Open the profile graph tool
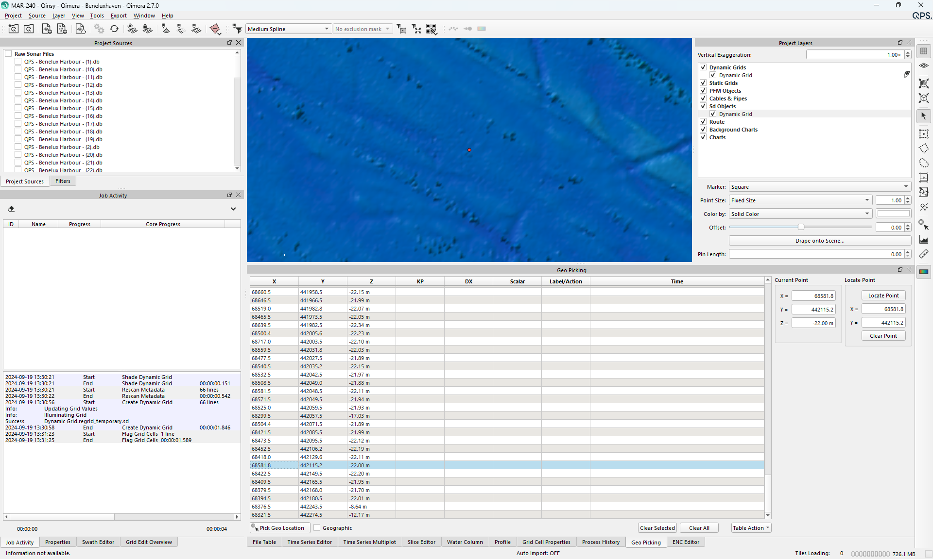Image resolution: width=933 pixels, height=559 pixels. coord(924,239)
